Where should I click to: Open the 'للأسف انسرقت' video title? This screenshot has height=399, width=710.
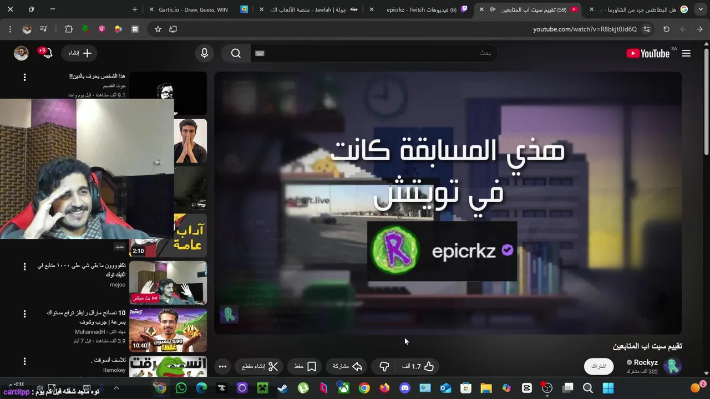108,361
